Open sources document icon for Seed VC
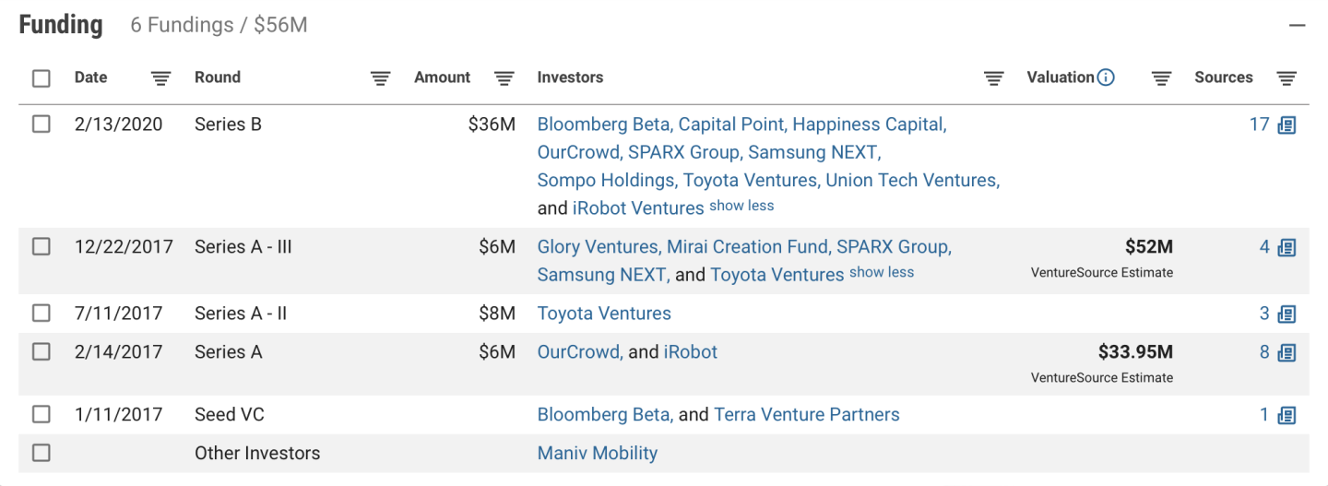 (x=1287, y=415)
